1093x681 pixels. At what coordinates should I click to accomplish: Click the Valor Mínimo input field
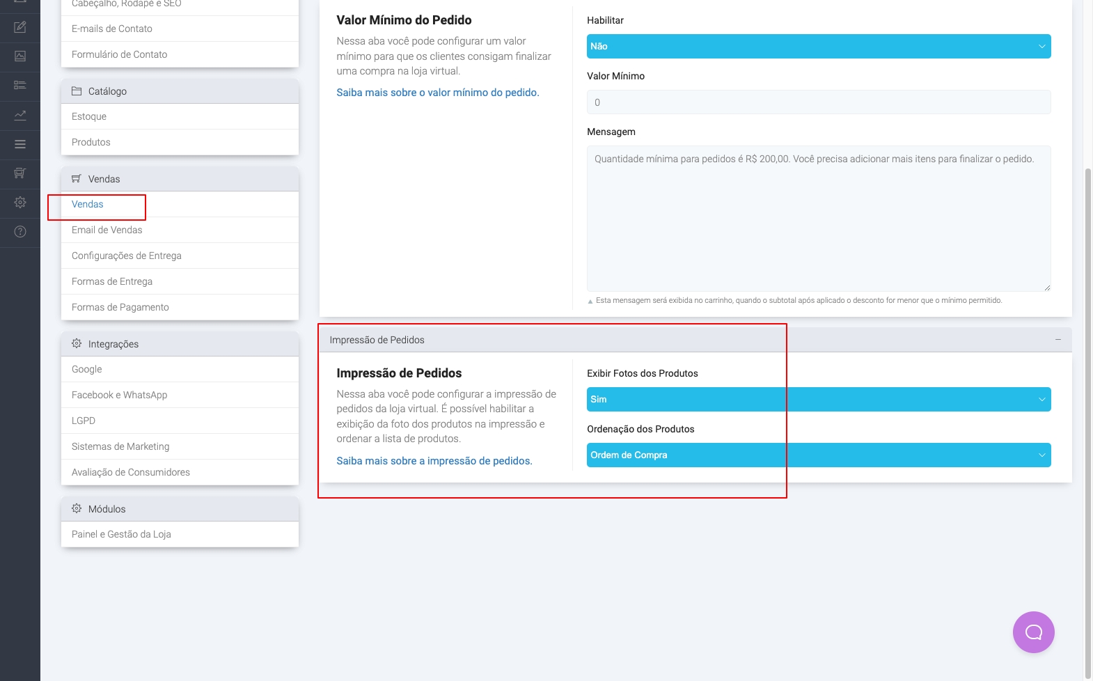coord(818,102)
